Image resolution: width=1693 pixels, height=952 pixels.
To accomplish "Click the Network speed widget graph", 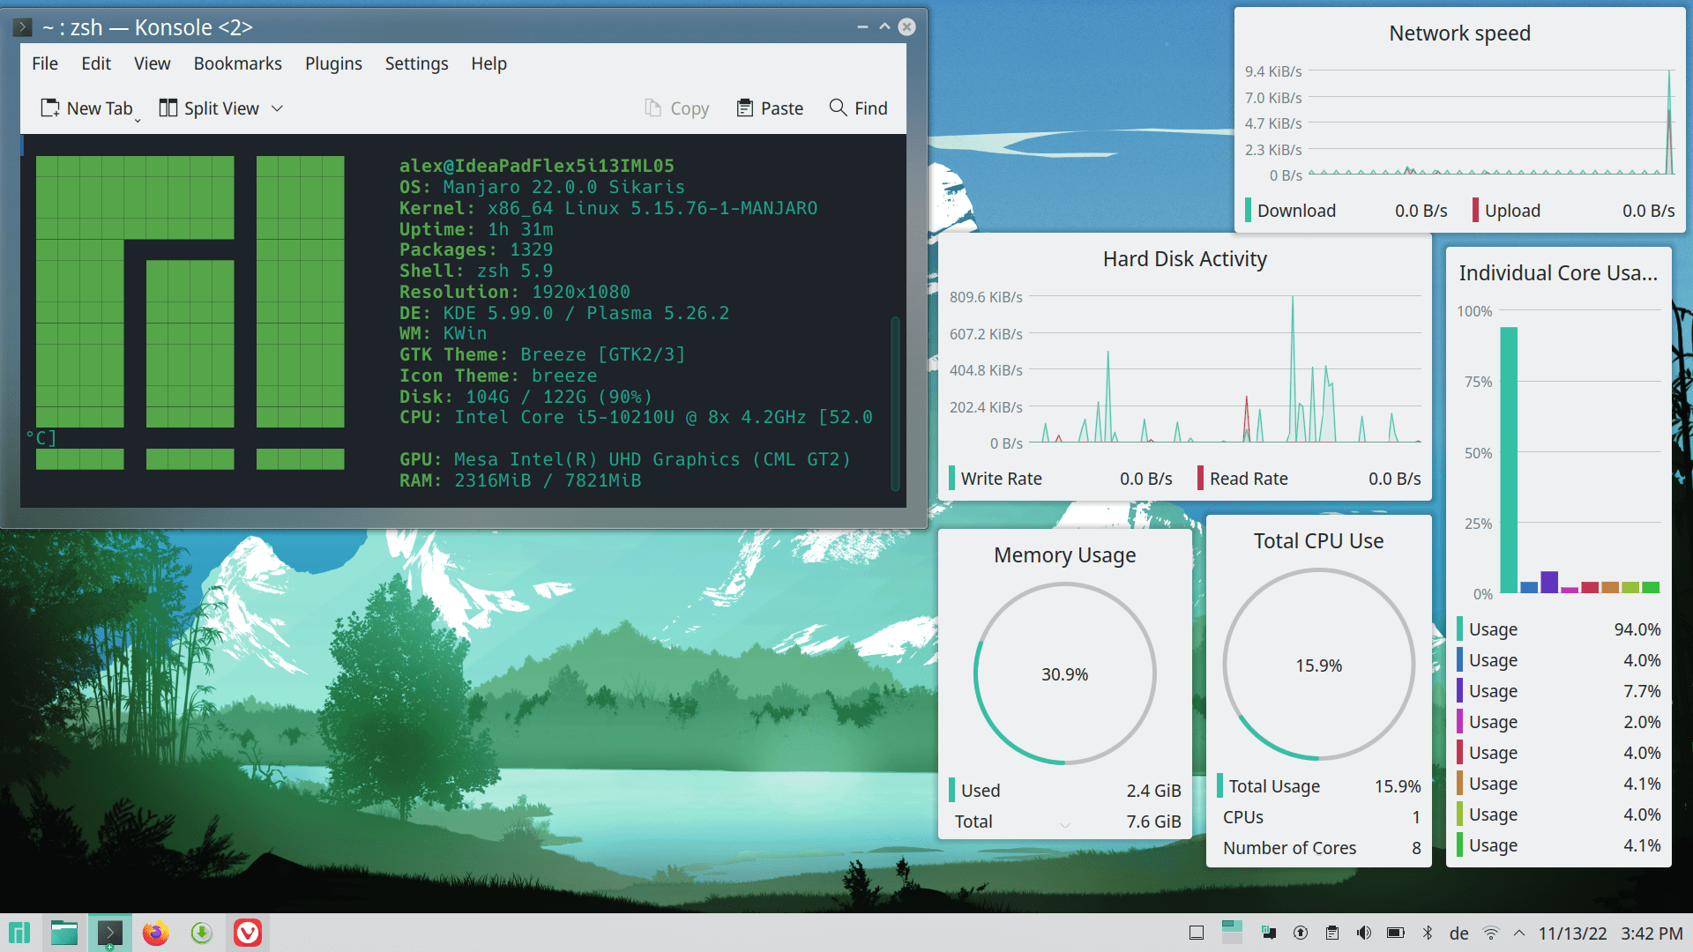I will coord(1492,122).
